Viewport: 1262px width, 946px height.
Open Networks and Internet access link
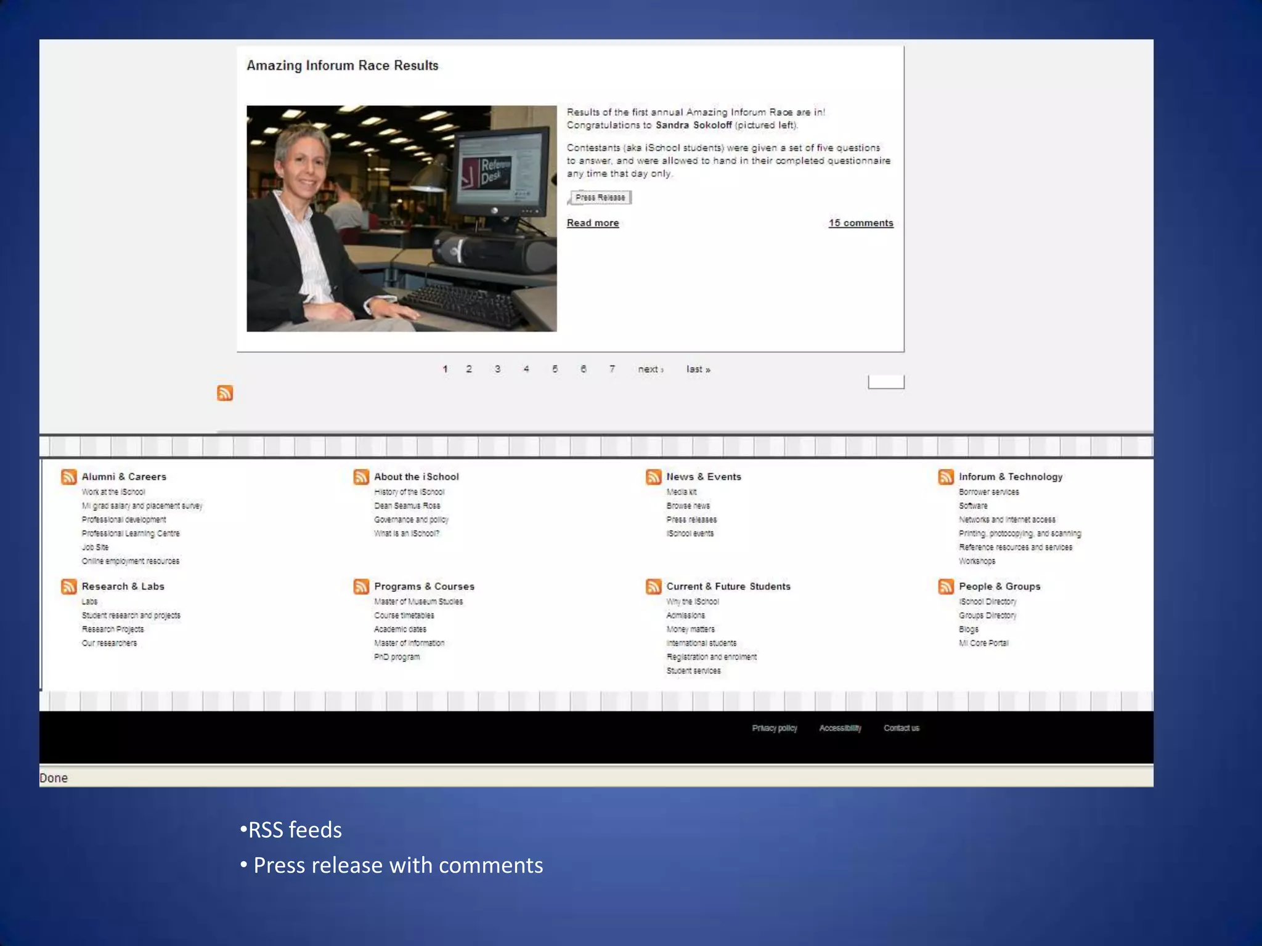(x=1007, y=520)
